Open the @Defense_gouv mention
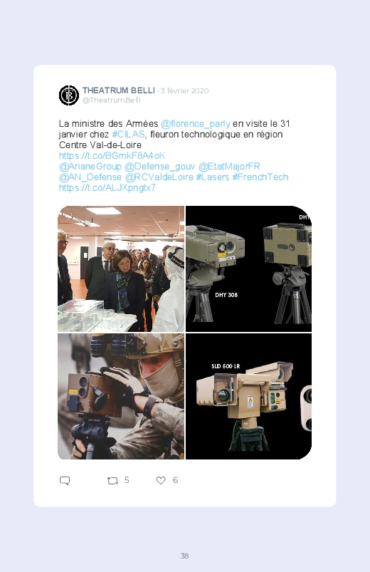 coord(159,167)
